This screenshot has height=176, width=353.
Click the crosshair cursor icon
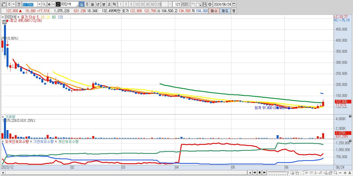click(307, 173)
